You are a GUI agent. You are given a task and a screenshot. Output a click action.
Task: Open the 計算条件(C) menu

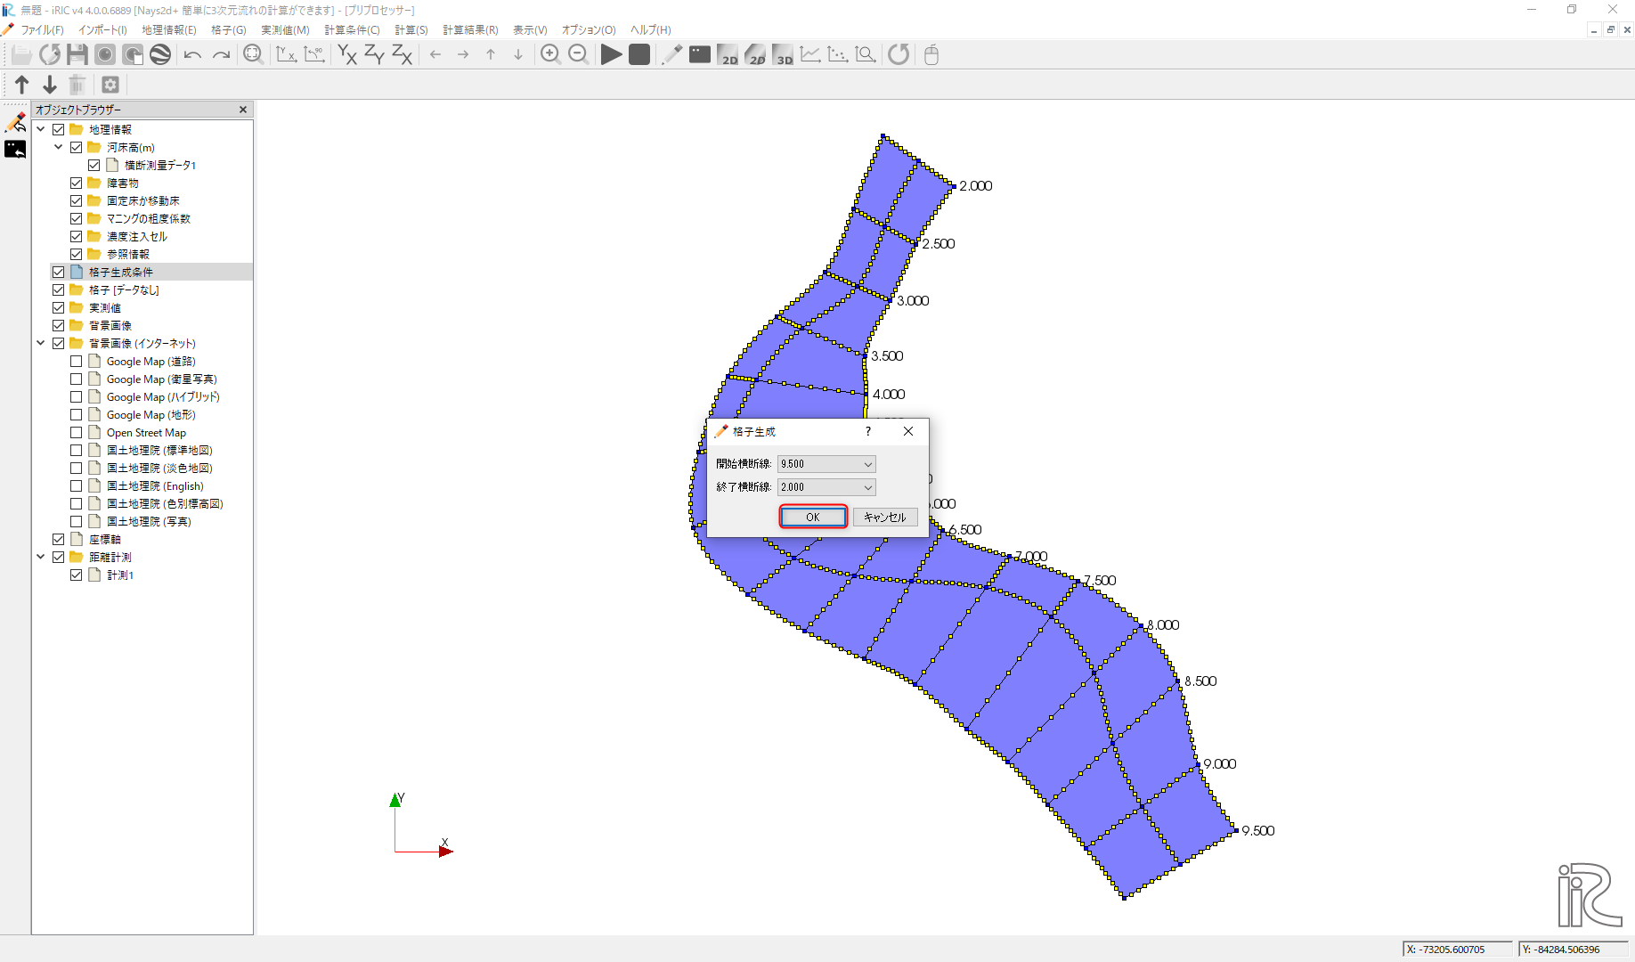click(352, 29)
